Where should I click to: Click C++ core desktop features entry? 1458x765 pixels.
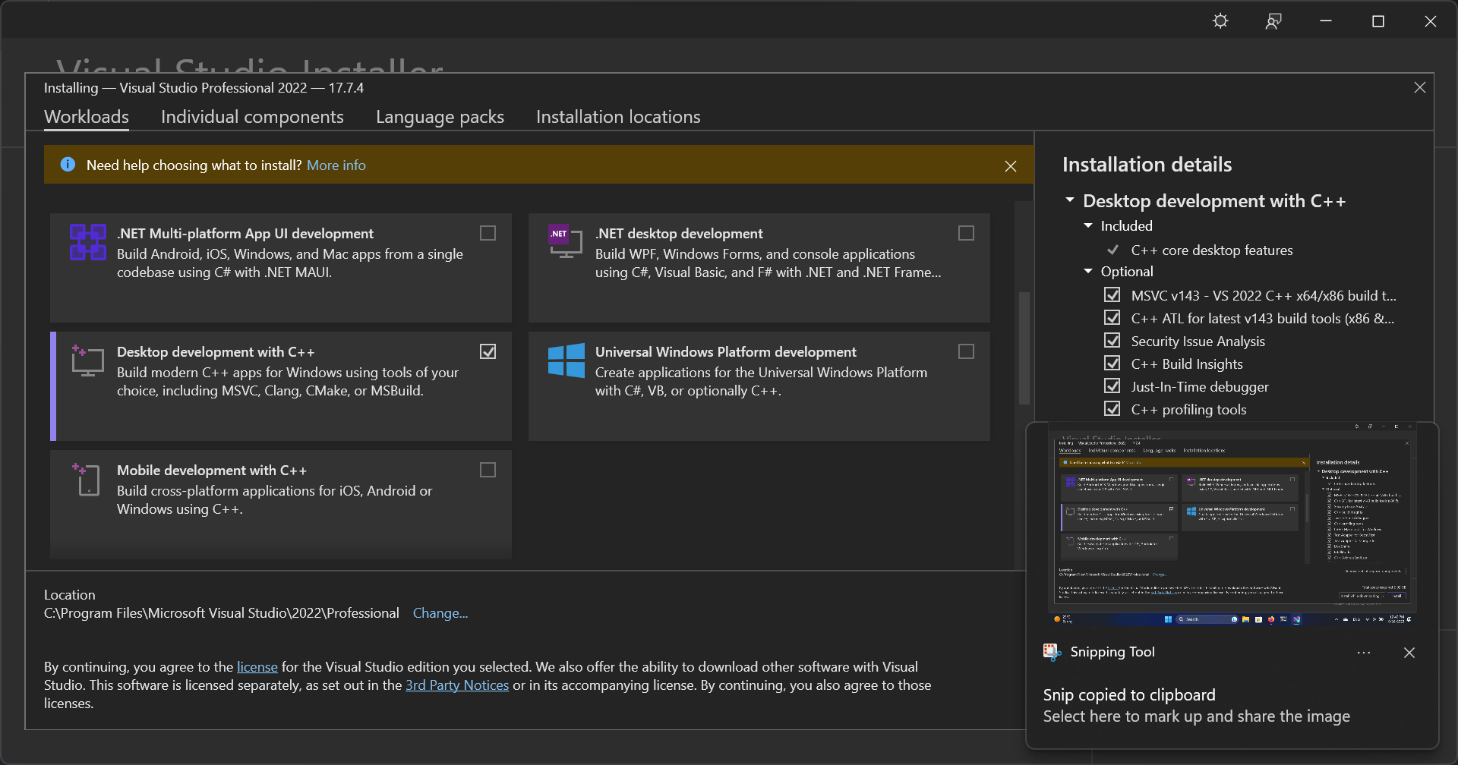(x=1212, y=250)
